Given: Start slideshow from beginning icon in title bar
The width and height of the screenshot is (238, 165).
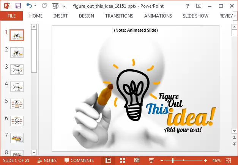Looking at the screenshot, I should click(55, 6).
